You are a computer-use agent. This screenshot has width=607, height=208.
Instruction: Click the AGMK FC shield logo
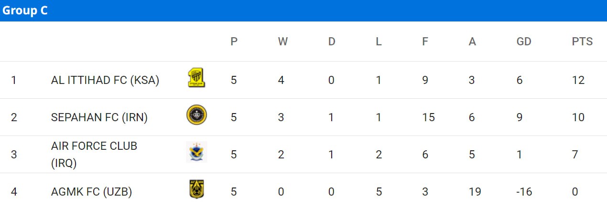coord(196,189)
